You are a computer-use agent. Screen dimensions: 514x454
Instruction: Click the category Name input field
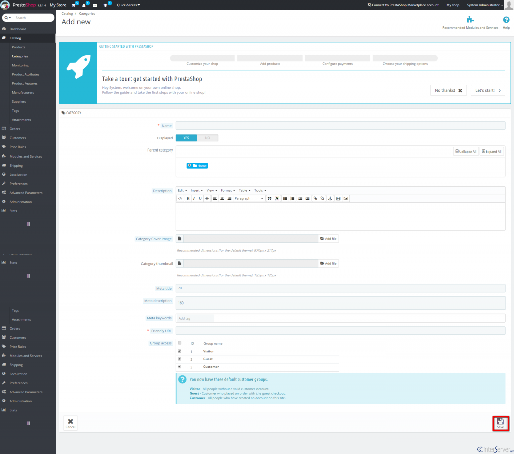coord(341,126)
